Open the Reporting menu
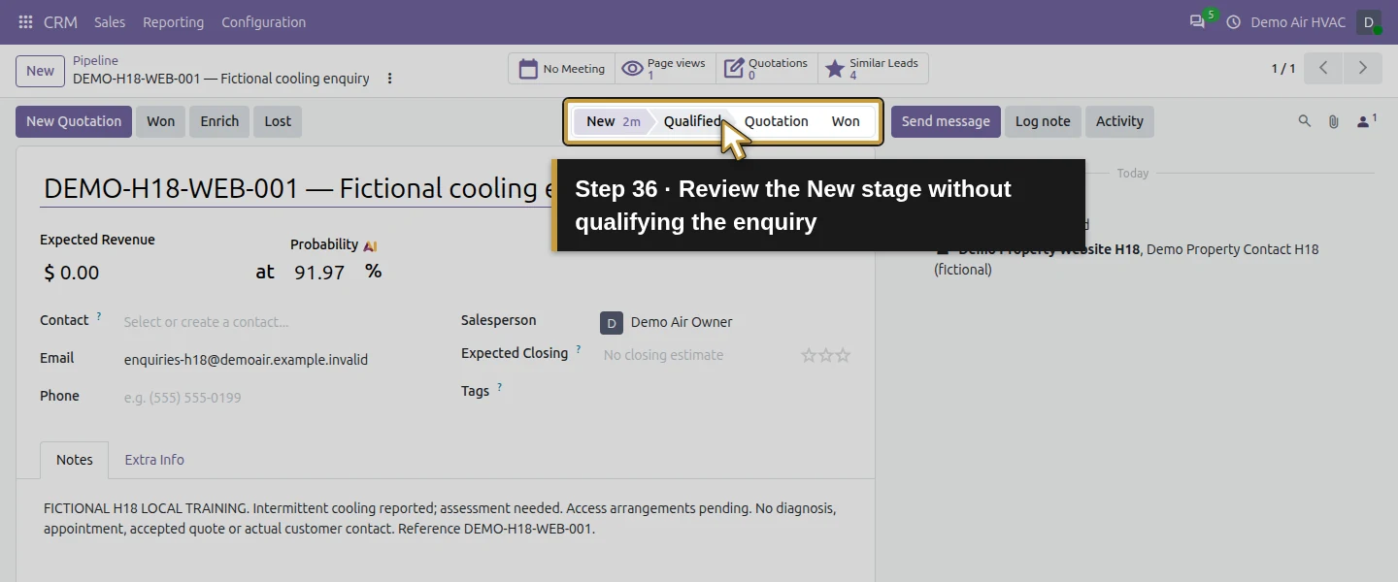 tap(173, 21)
